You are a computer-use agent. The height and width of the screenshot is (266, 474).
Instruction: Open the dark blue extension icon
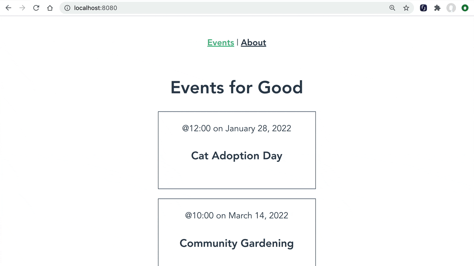pyautogui.click(x=423, y=8)
